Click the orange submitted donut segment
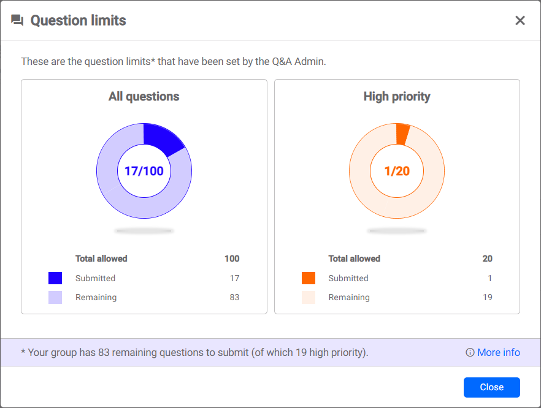541x408 pixels. pos(402,134)
